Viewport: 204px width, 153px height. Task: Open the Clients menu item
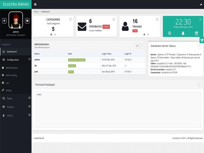tap(16, 116)
